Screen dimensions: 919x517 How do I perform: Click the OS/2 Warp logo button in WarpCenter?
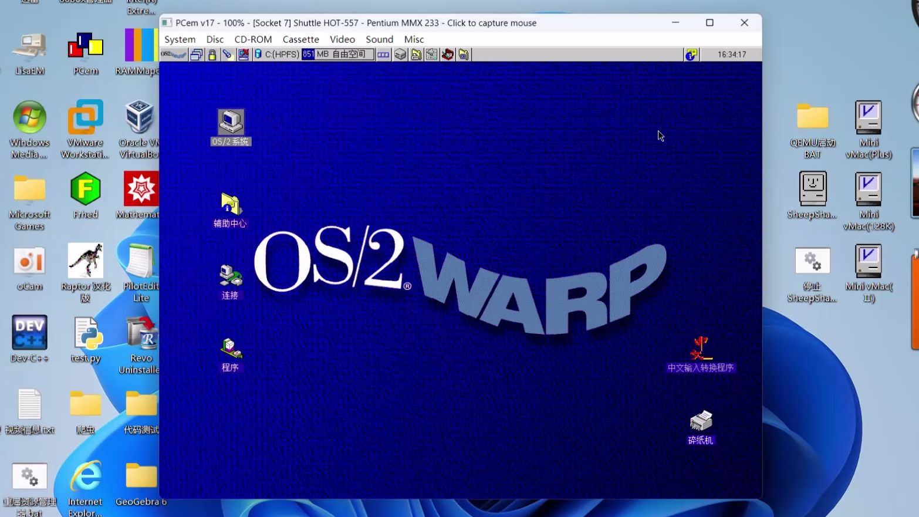pos(174,55)
